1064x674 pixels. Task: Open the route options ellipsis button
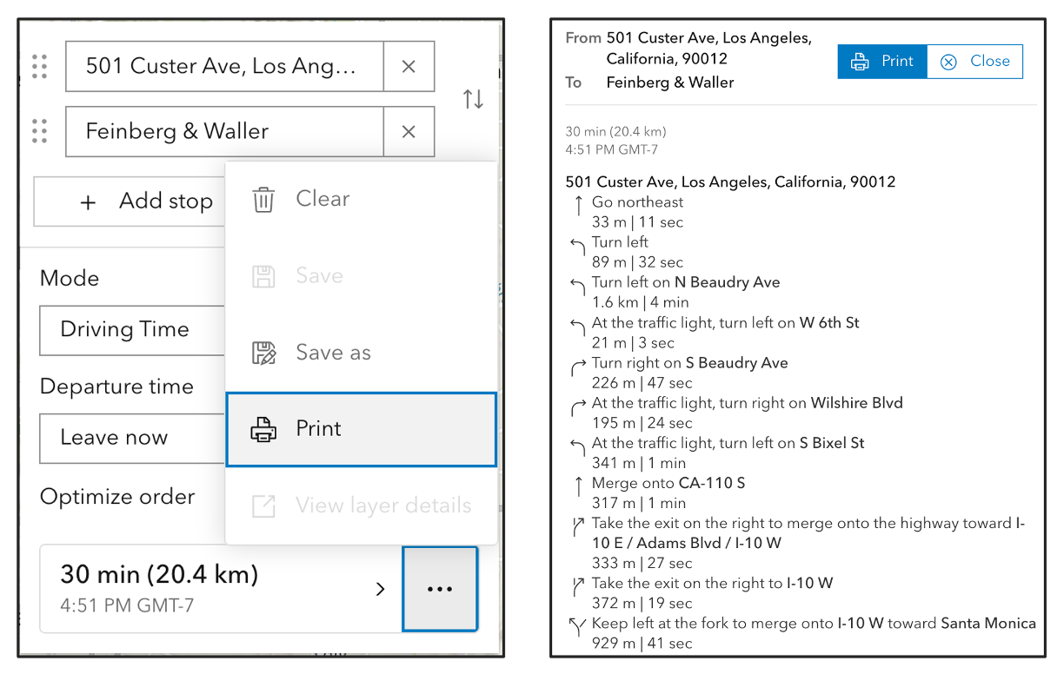(440, 589)
